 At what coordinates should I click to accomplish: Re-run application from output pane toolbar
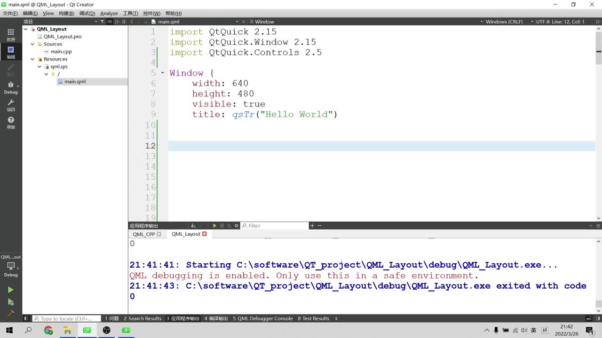pyautogui.click(x=214, y=226)
